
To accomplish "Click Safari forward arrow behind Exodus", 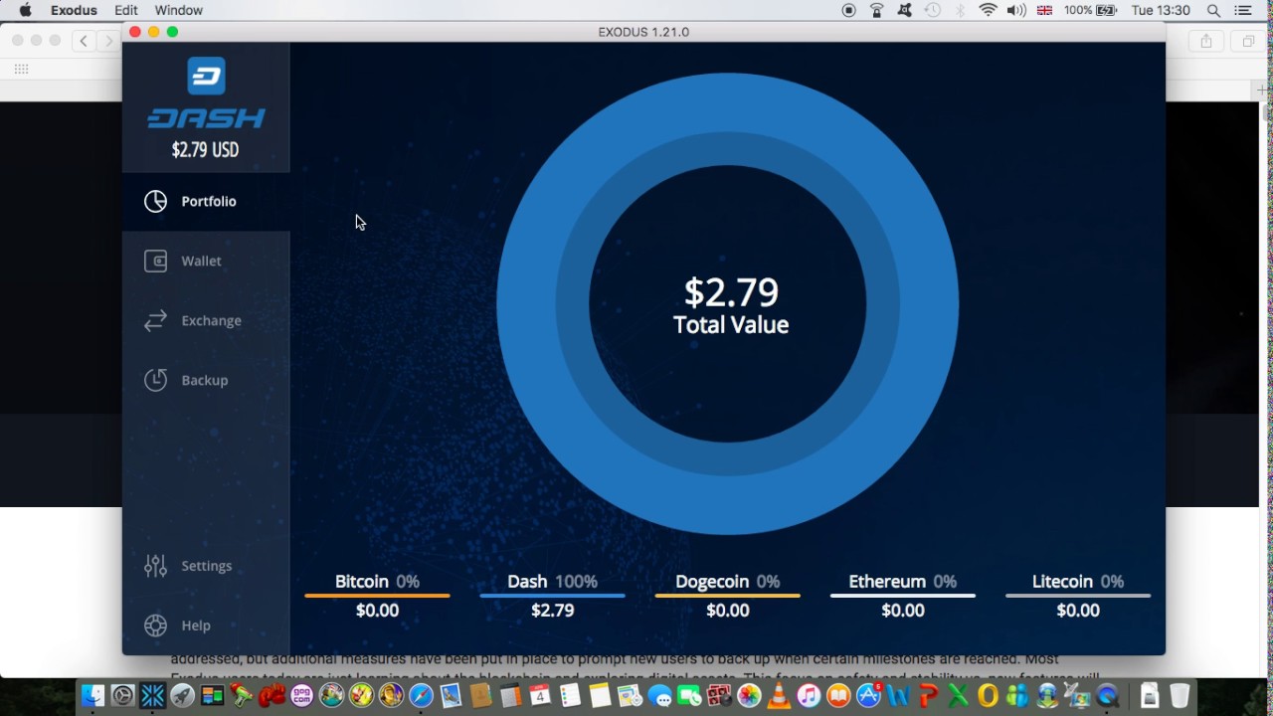I will click(108, 41).
